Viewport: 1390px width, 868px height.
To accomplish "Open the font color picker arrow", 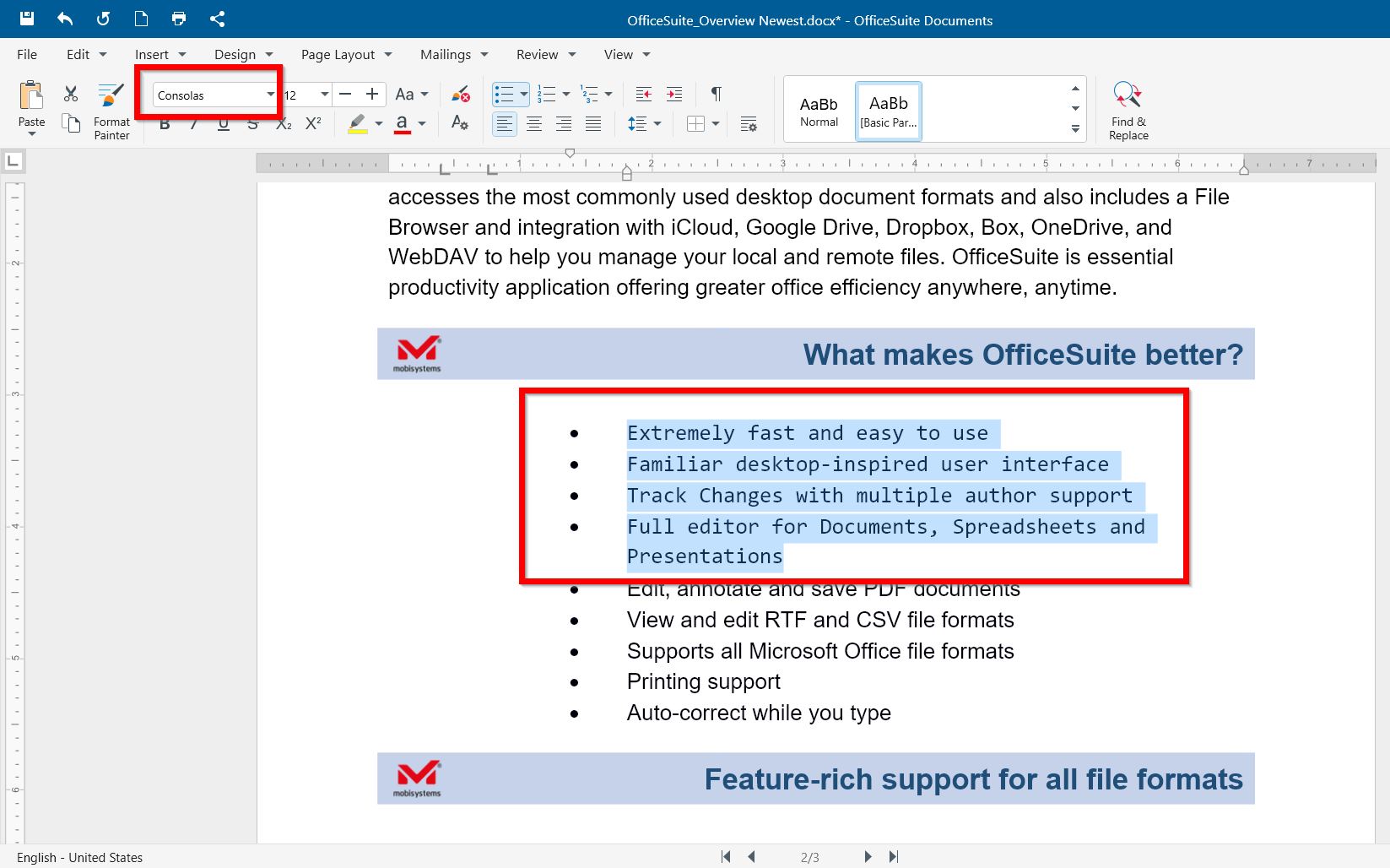I will (422, 124).
